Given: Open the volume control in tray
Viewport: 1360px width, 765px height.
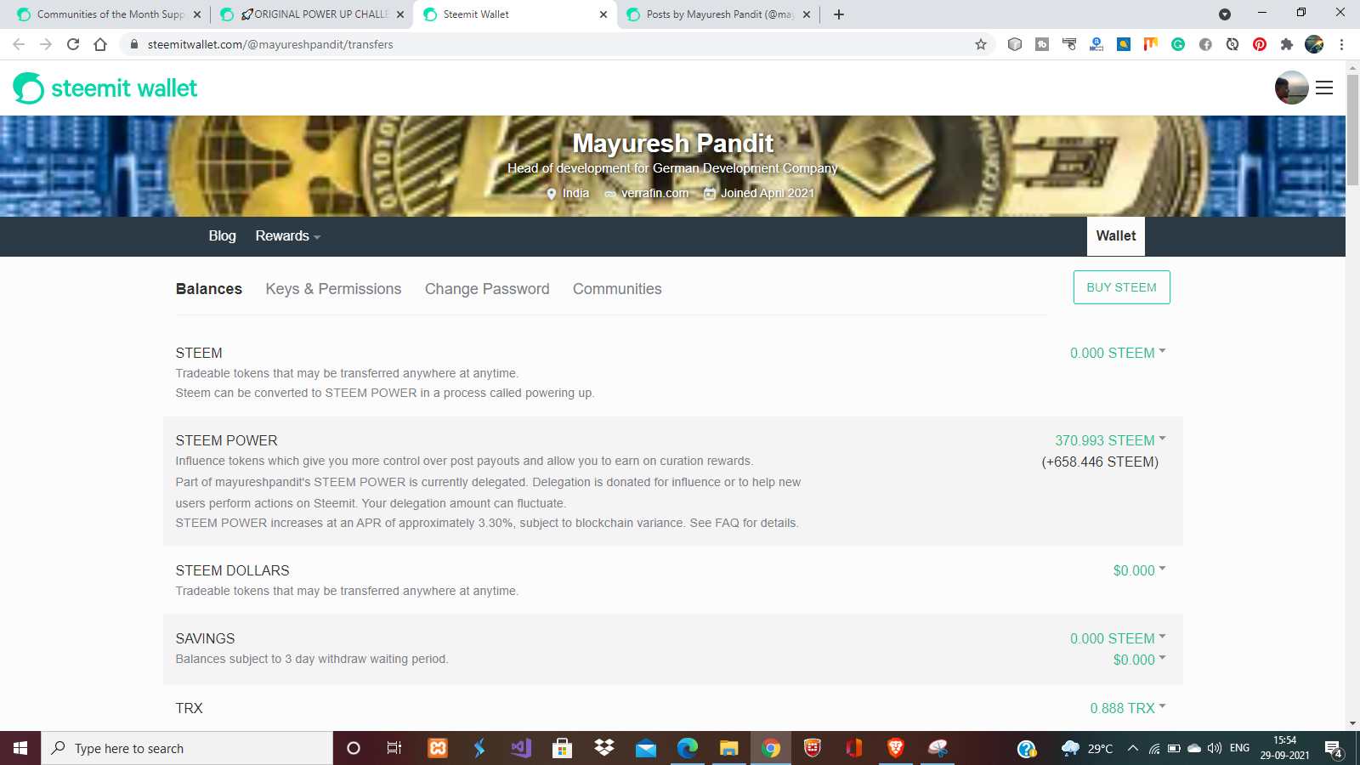Looking at the screenshot, I should [1215, 748].
